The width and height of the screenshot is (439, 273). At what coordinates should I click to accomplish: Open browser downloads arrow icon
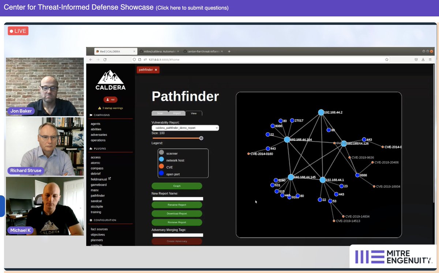pos(423,59)
